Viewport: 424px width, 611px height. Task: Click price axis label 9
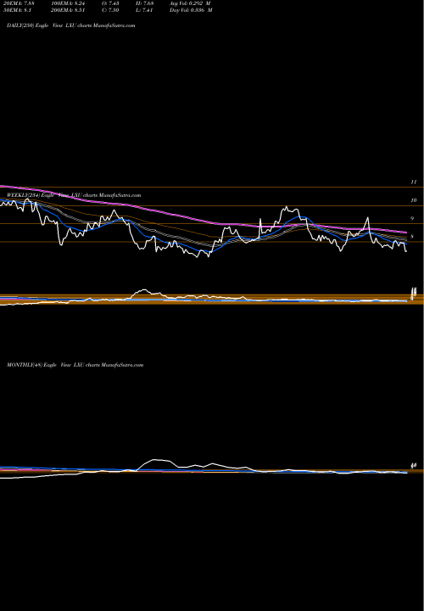tap(412, 219)
